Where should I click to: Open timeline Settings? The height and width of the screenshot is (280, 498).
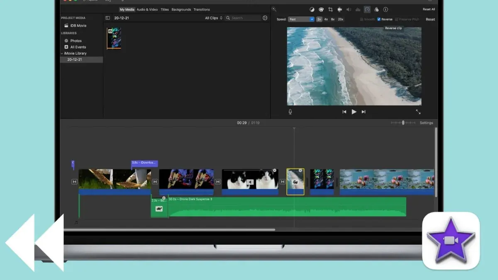click(426, 123)
